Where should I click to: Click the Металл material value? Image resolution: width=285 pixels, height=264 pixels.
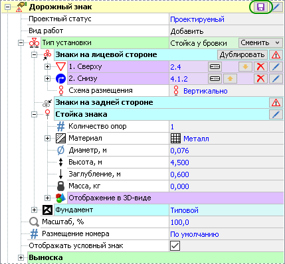(196, 139)
